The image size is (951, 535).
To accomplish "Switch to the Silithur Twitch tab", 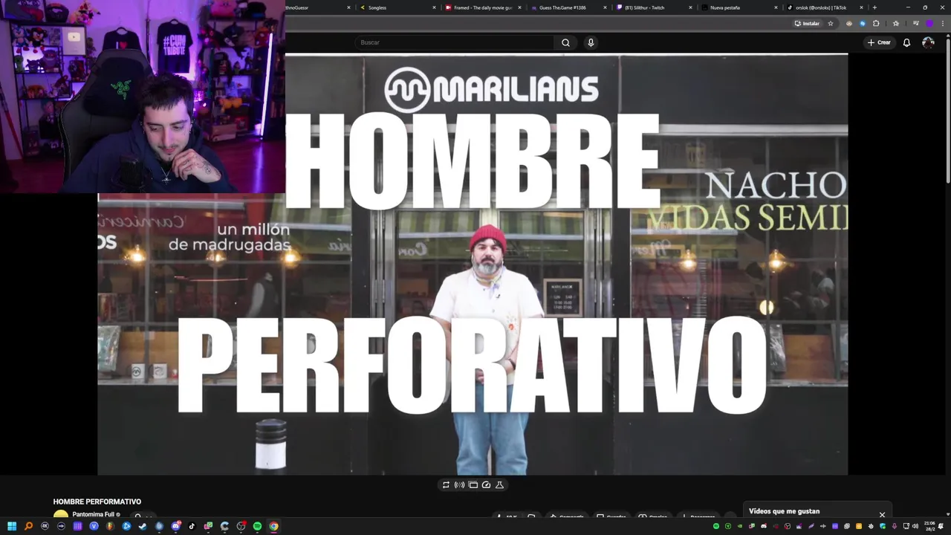I will 652,7.
